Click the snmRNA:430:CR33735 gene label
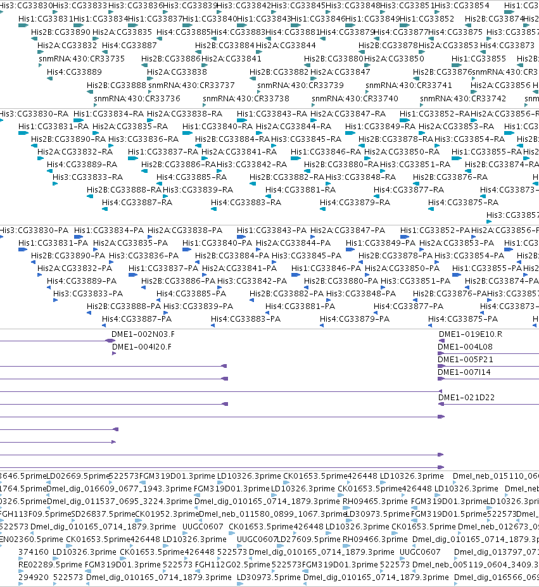The image size is (539, 587). pos(82,59)
